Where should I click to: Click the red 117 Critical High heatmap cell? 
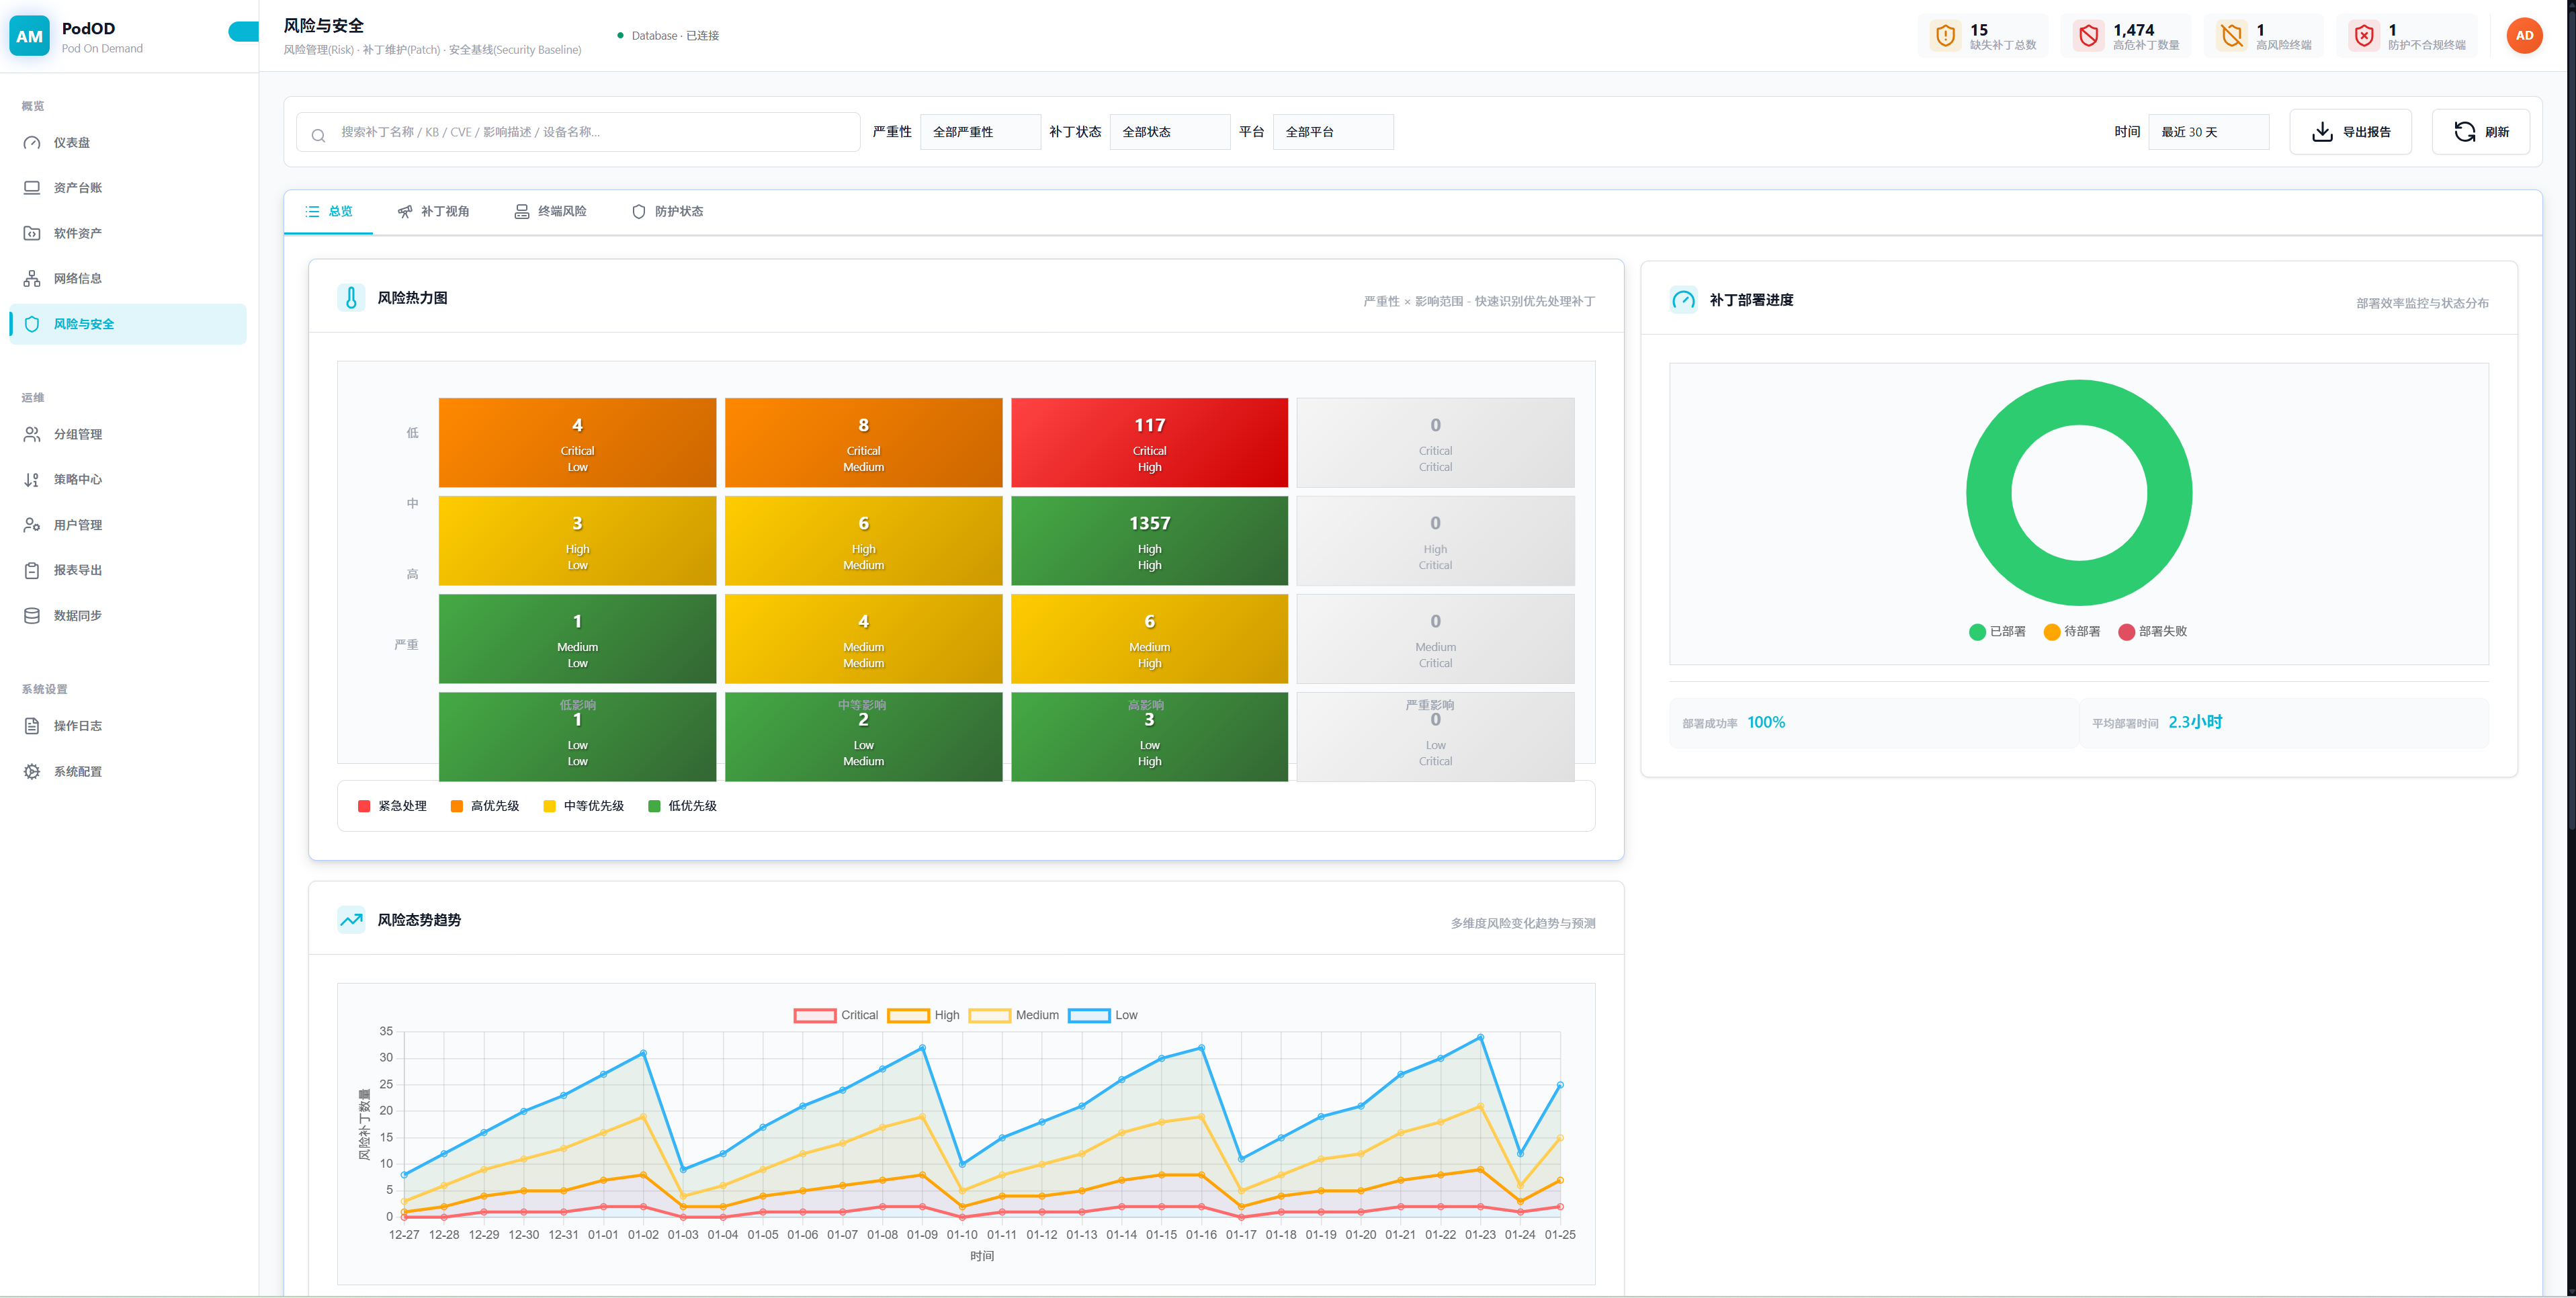pos(1149,443)
